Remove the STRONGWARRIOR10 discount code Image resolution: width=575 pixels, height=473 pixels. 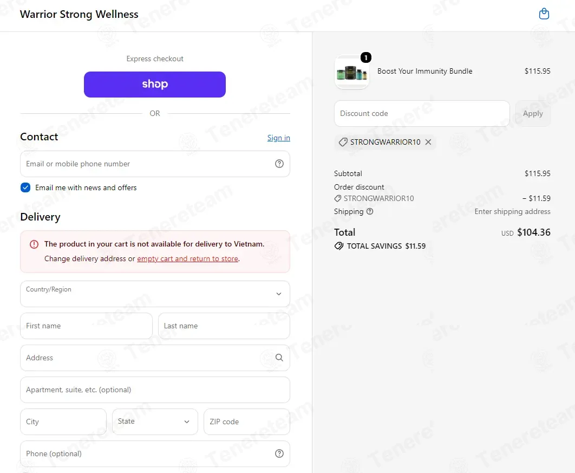[428, 142]
